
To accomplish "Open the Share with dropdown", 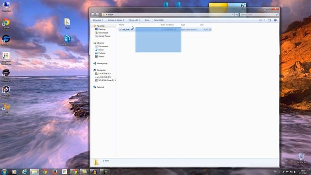I will click(x=135, y=20).
